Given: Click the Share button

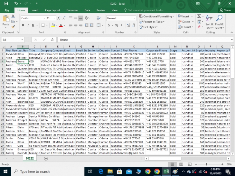Looking at the screenshot, I should click(x=225, y=10).
